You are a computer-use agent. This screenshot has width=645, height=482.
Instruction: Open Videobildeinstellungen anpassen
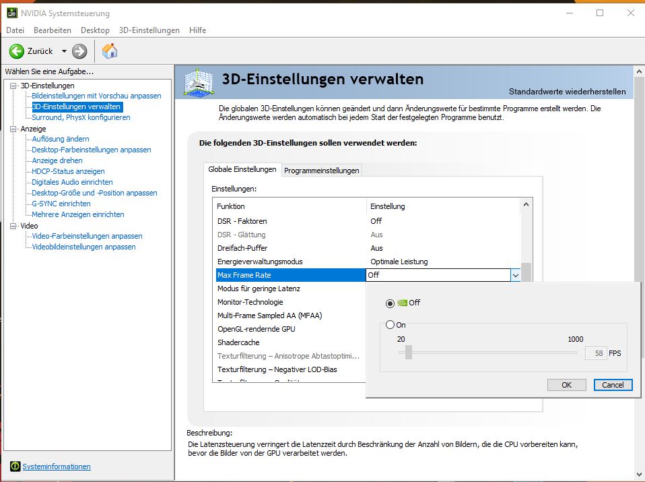[84, 247]
